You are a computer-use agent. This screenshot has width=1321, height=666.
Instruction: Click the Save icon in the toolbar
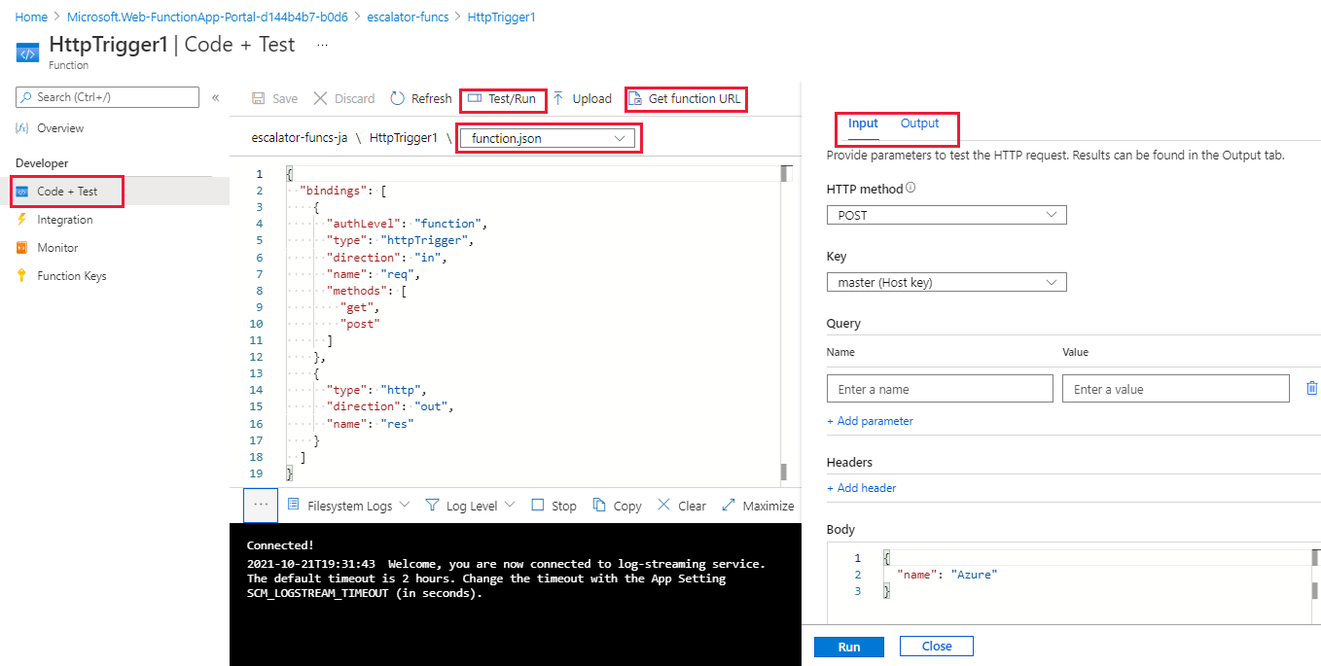pos(275,98)
